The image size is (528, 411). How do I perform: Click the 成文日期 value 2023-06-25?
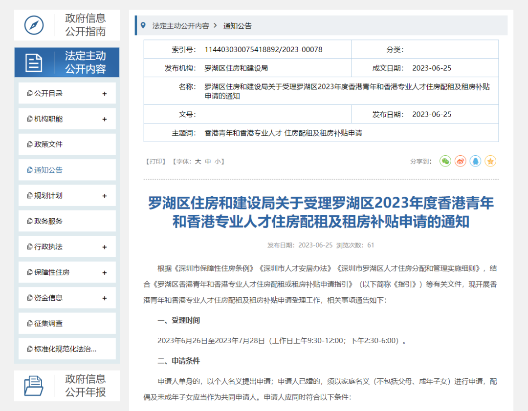pyautogui.click(x=432, y=68)
